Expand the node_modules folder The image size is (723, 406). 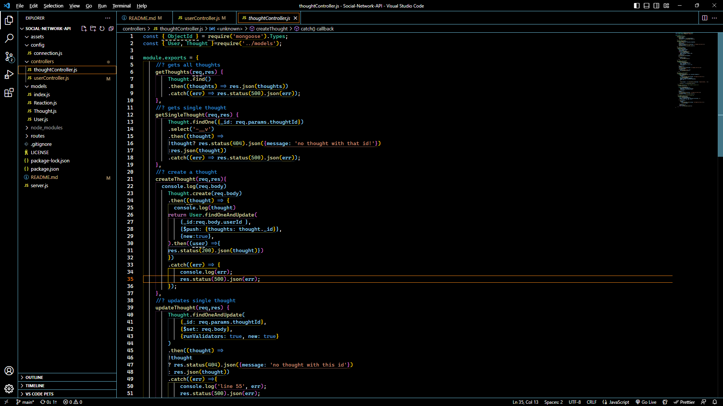pos(46,127)
